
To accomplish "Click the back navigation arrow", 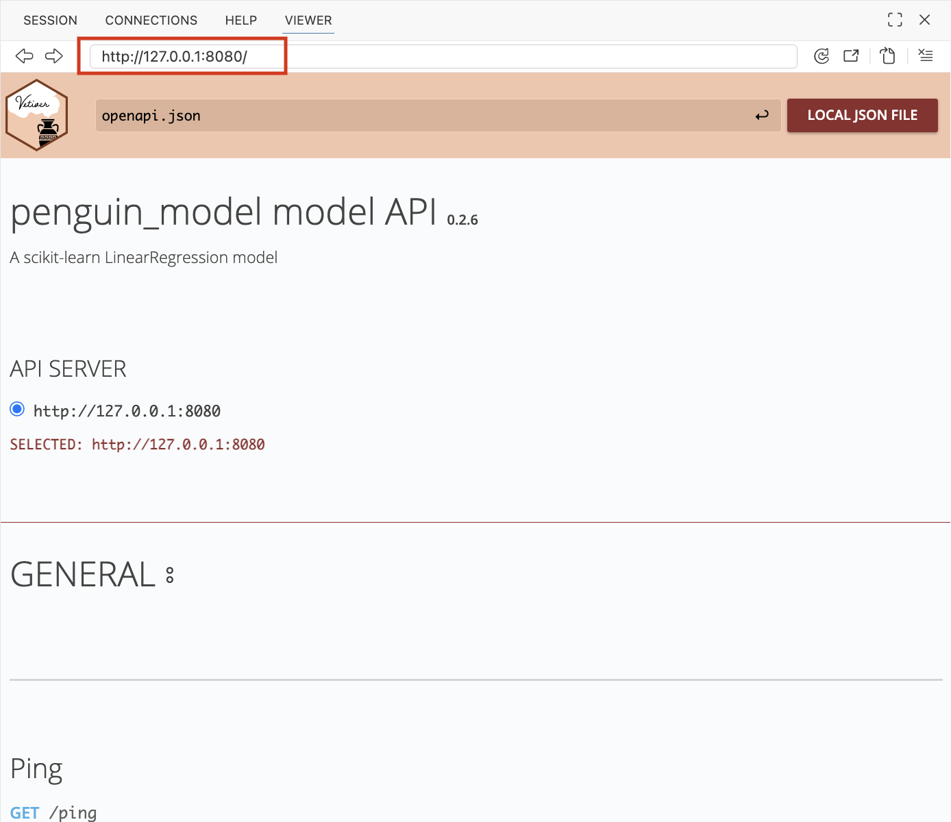I will 25,56.
